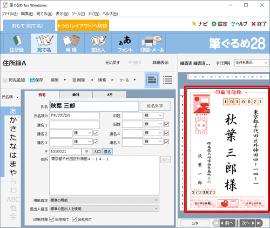Open the 表示(V) menu

62,14
